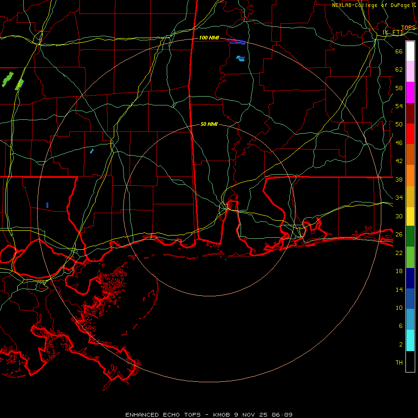The width and height of the screenshot is (418, 418).
Task: Pick the cyan legend swatch
Action: (x=410, y=340)
